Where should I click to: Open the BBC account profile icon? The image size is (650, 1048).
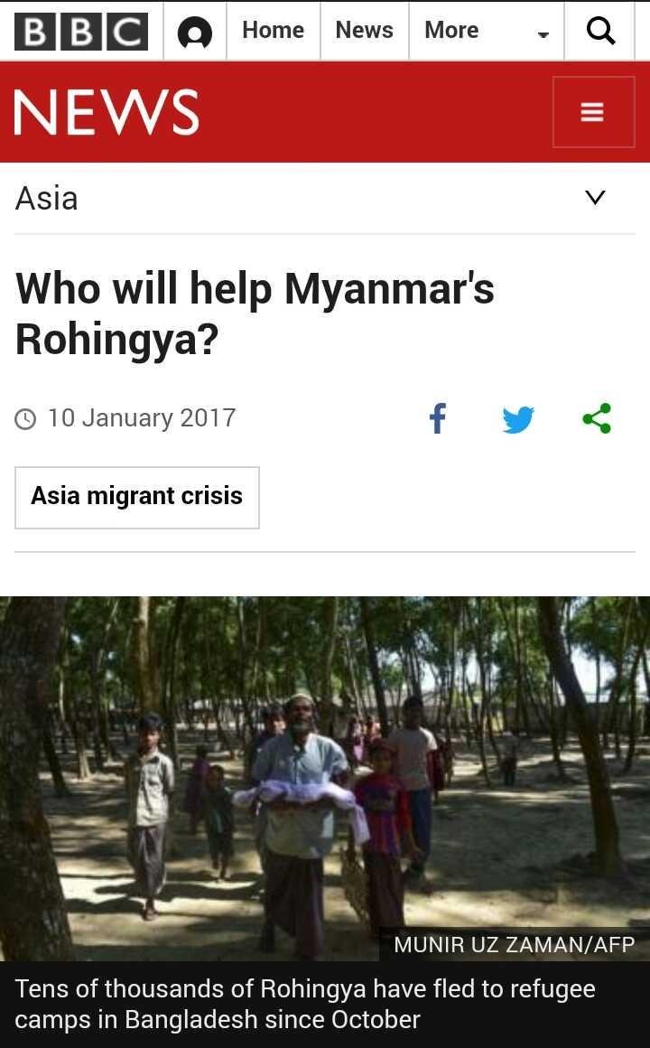195,33
